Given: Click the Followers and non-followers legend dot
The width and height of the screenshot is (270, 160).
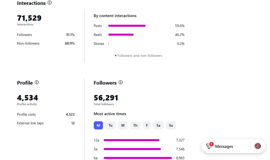Looking at the screenshot, I should (116, 56).
